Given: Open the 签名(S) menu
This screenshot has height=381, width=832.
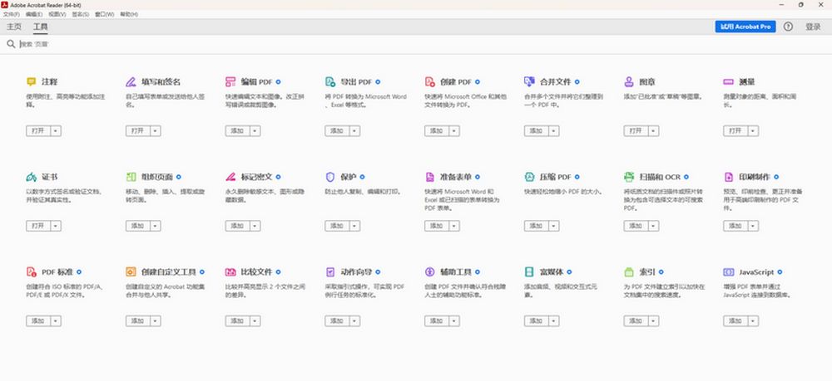Looking at the screenshot, I should pyautogui.click(x=80, y=14).
